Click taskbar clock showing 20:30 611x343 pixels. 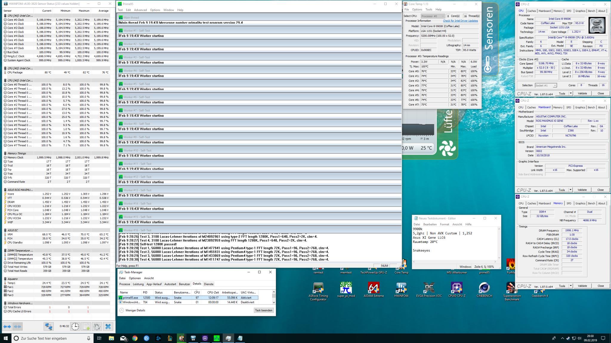pyautogui.click(x=590, y=338)
